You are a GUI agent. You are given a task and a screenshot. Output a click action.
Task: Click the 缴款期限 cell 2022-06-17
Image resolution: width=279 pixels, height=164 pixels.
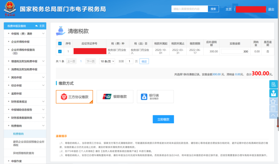pyautogui.click(x=195, y=51)
